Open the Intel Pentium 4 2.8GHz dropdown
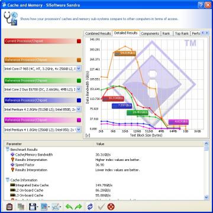Image resolution: width=213 pixels, height=213 pixels. 79,109
